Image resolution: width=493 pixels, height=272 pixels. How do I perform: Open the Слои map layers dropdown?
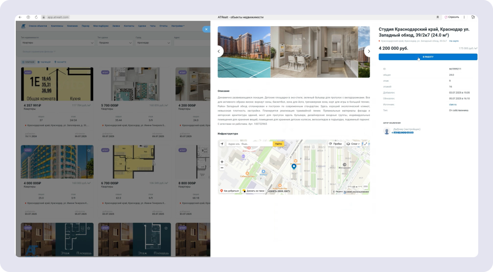click(352, 144)
